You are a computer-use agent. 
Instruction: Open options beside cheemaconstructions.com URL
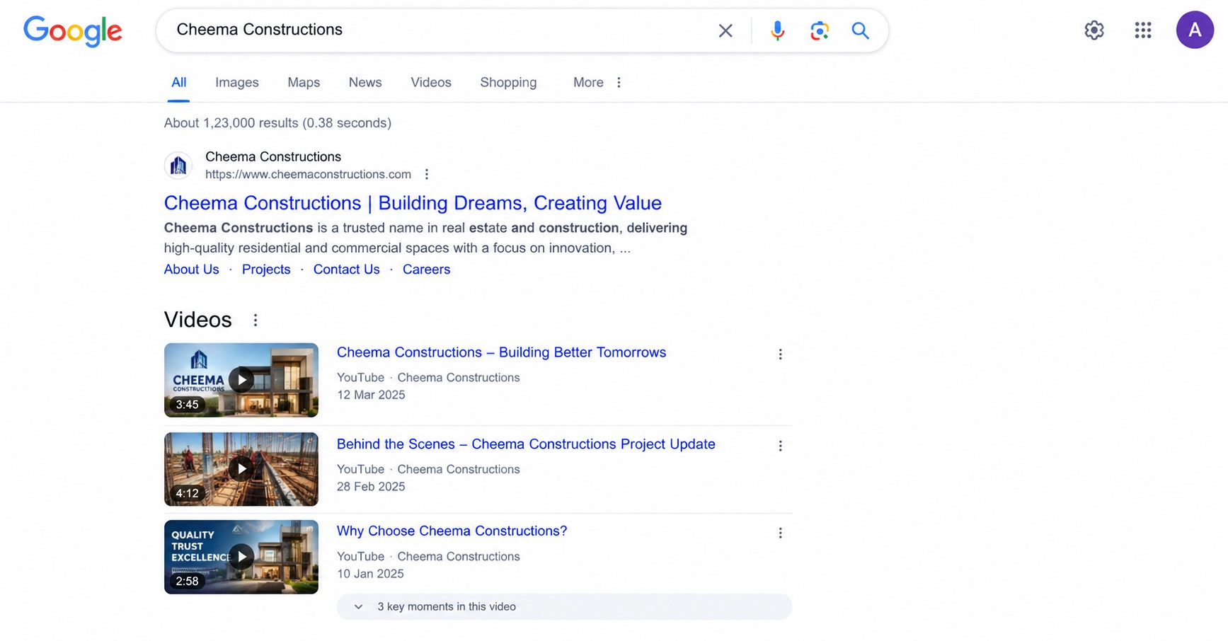427,174
